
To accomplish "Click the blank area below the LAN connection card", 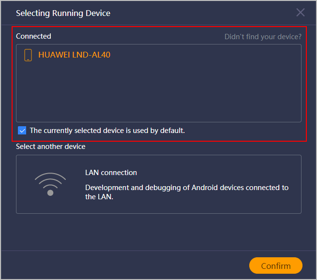I will coord(159,232).
